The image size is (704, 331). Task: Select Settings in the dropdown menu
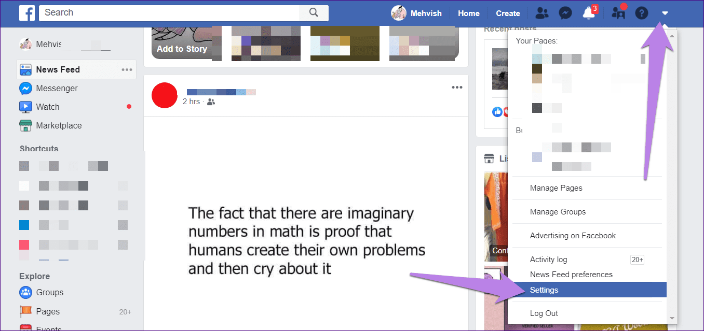click(x=587, y=290)
